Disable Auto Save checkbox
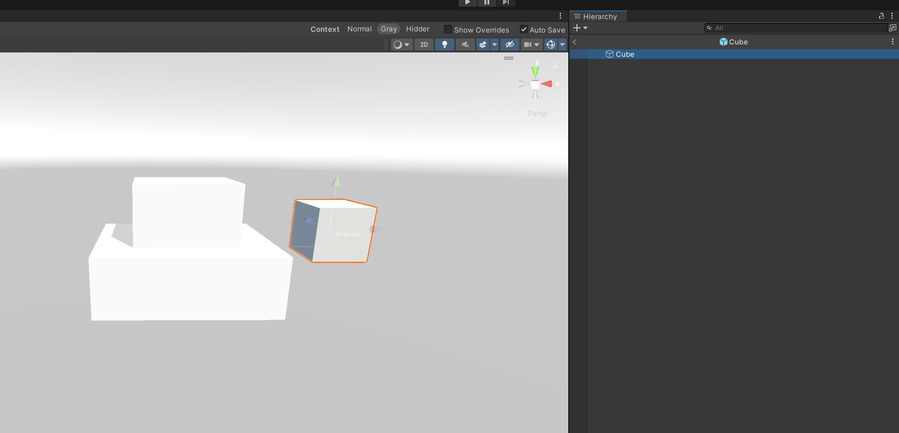 point(524,29)
